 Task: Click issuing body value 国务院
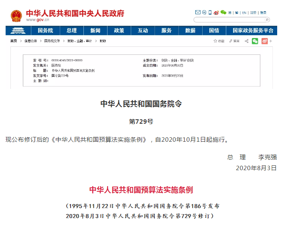point(56,65)
